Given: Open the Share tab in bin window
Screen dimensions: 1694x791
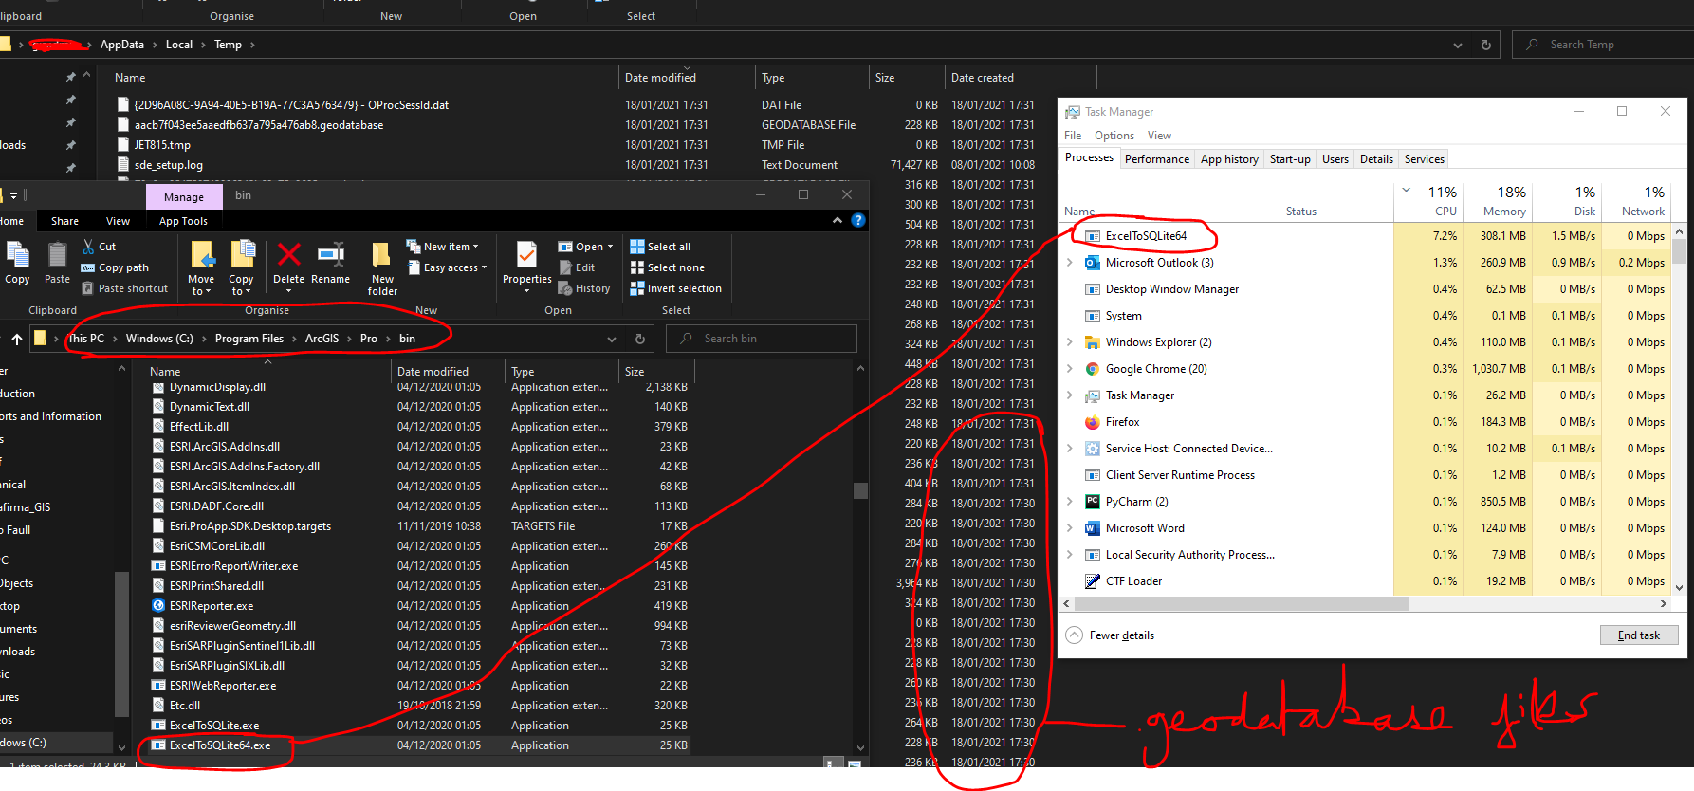Looking at the screenshot, I should pyautogui.click(x=64, y=221).
